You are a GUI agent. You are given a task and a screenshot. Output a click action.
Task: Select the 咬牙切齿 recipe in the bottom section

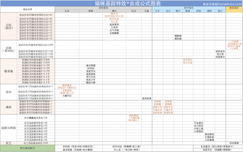(x=127, y=147)
